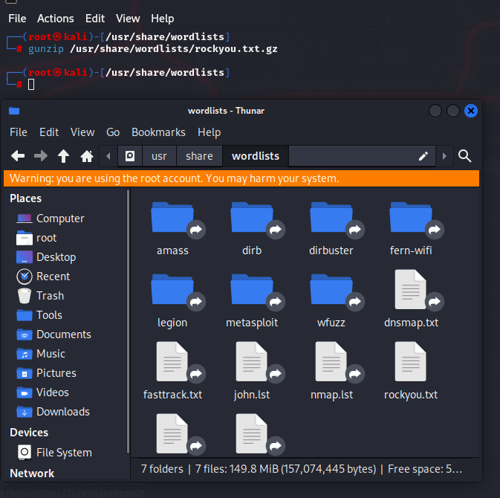The image size is (500, 498).
Task: Open terminal Actions menu
Action: pyautogui.click(x=56, y=19)
